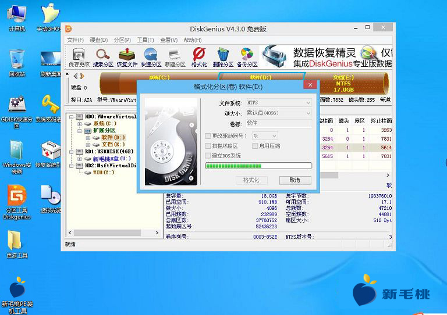Open the More Tools (更多工具) folder

pos(17,245)
